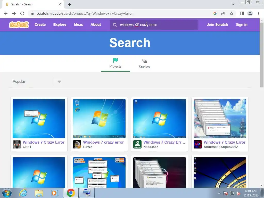Open a new browser tab

70,4
